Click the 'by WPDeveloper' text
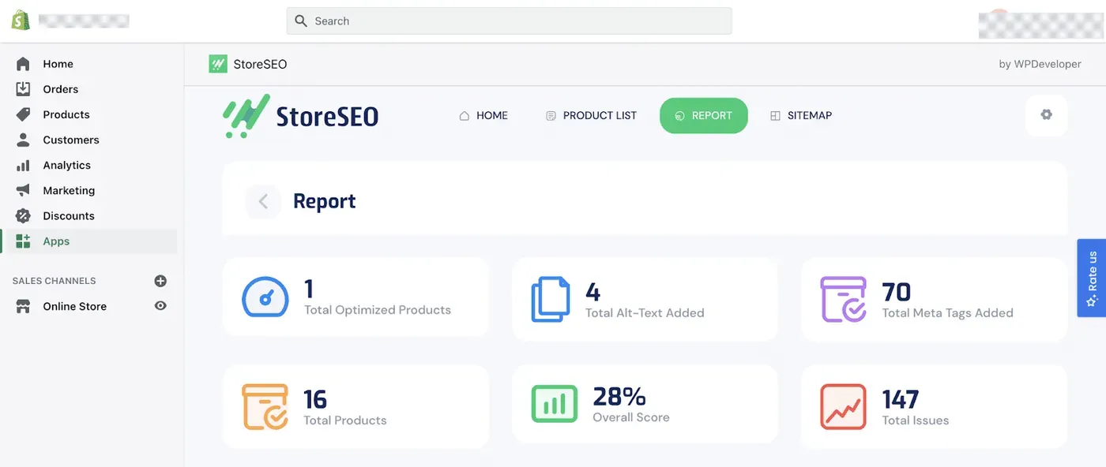Image resolution: width=1106 pixels, height=467 pixels. coord(1040,65)
